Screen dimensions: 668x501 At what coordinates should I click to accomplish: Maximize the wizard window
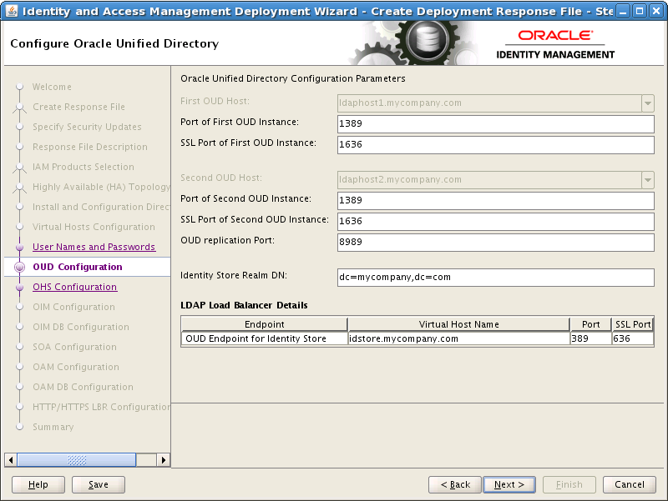click(x=639, y=11)
